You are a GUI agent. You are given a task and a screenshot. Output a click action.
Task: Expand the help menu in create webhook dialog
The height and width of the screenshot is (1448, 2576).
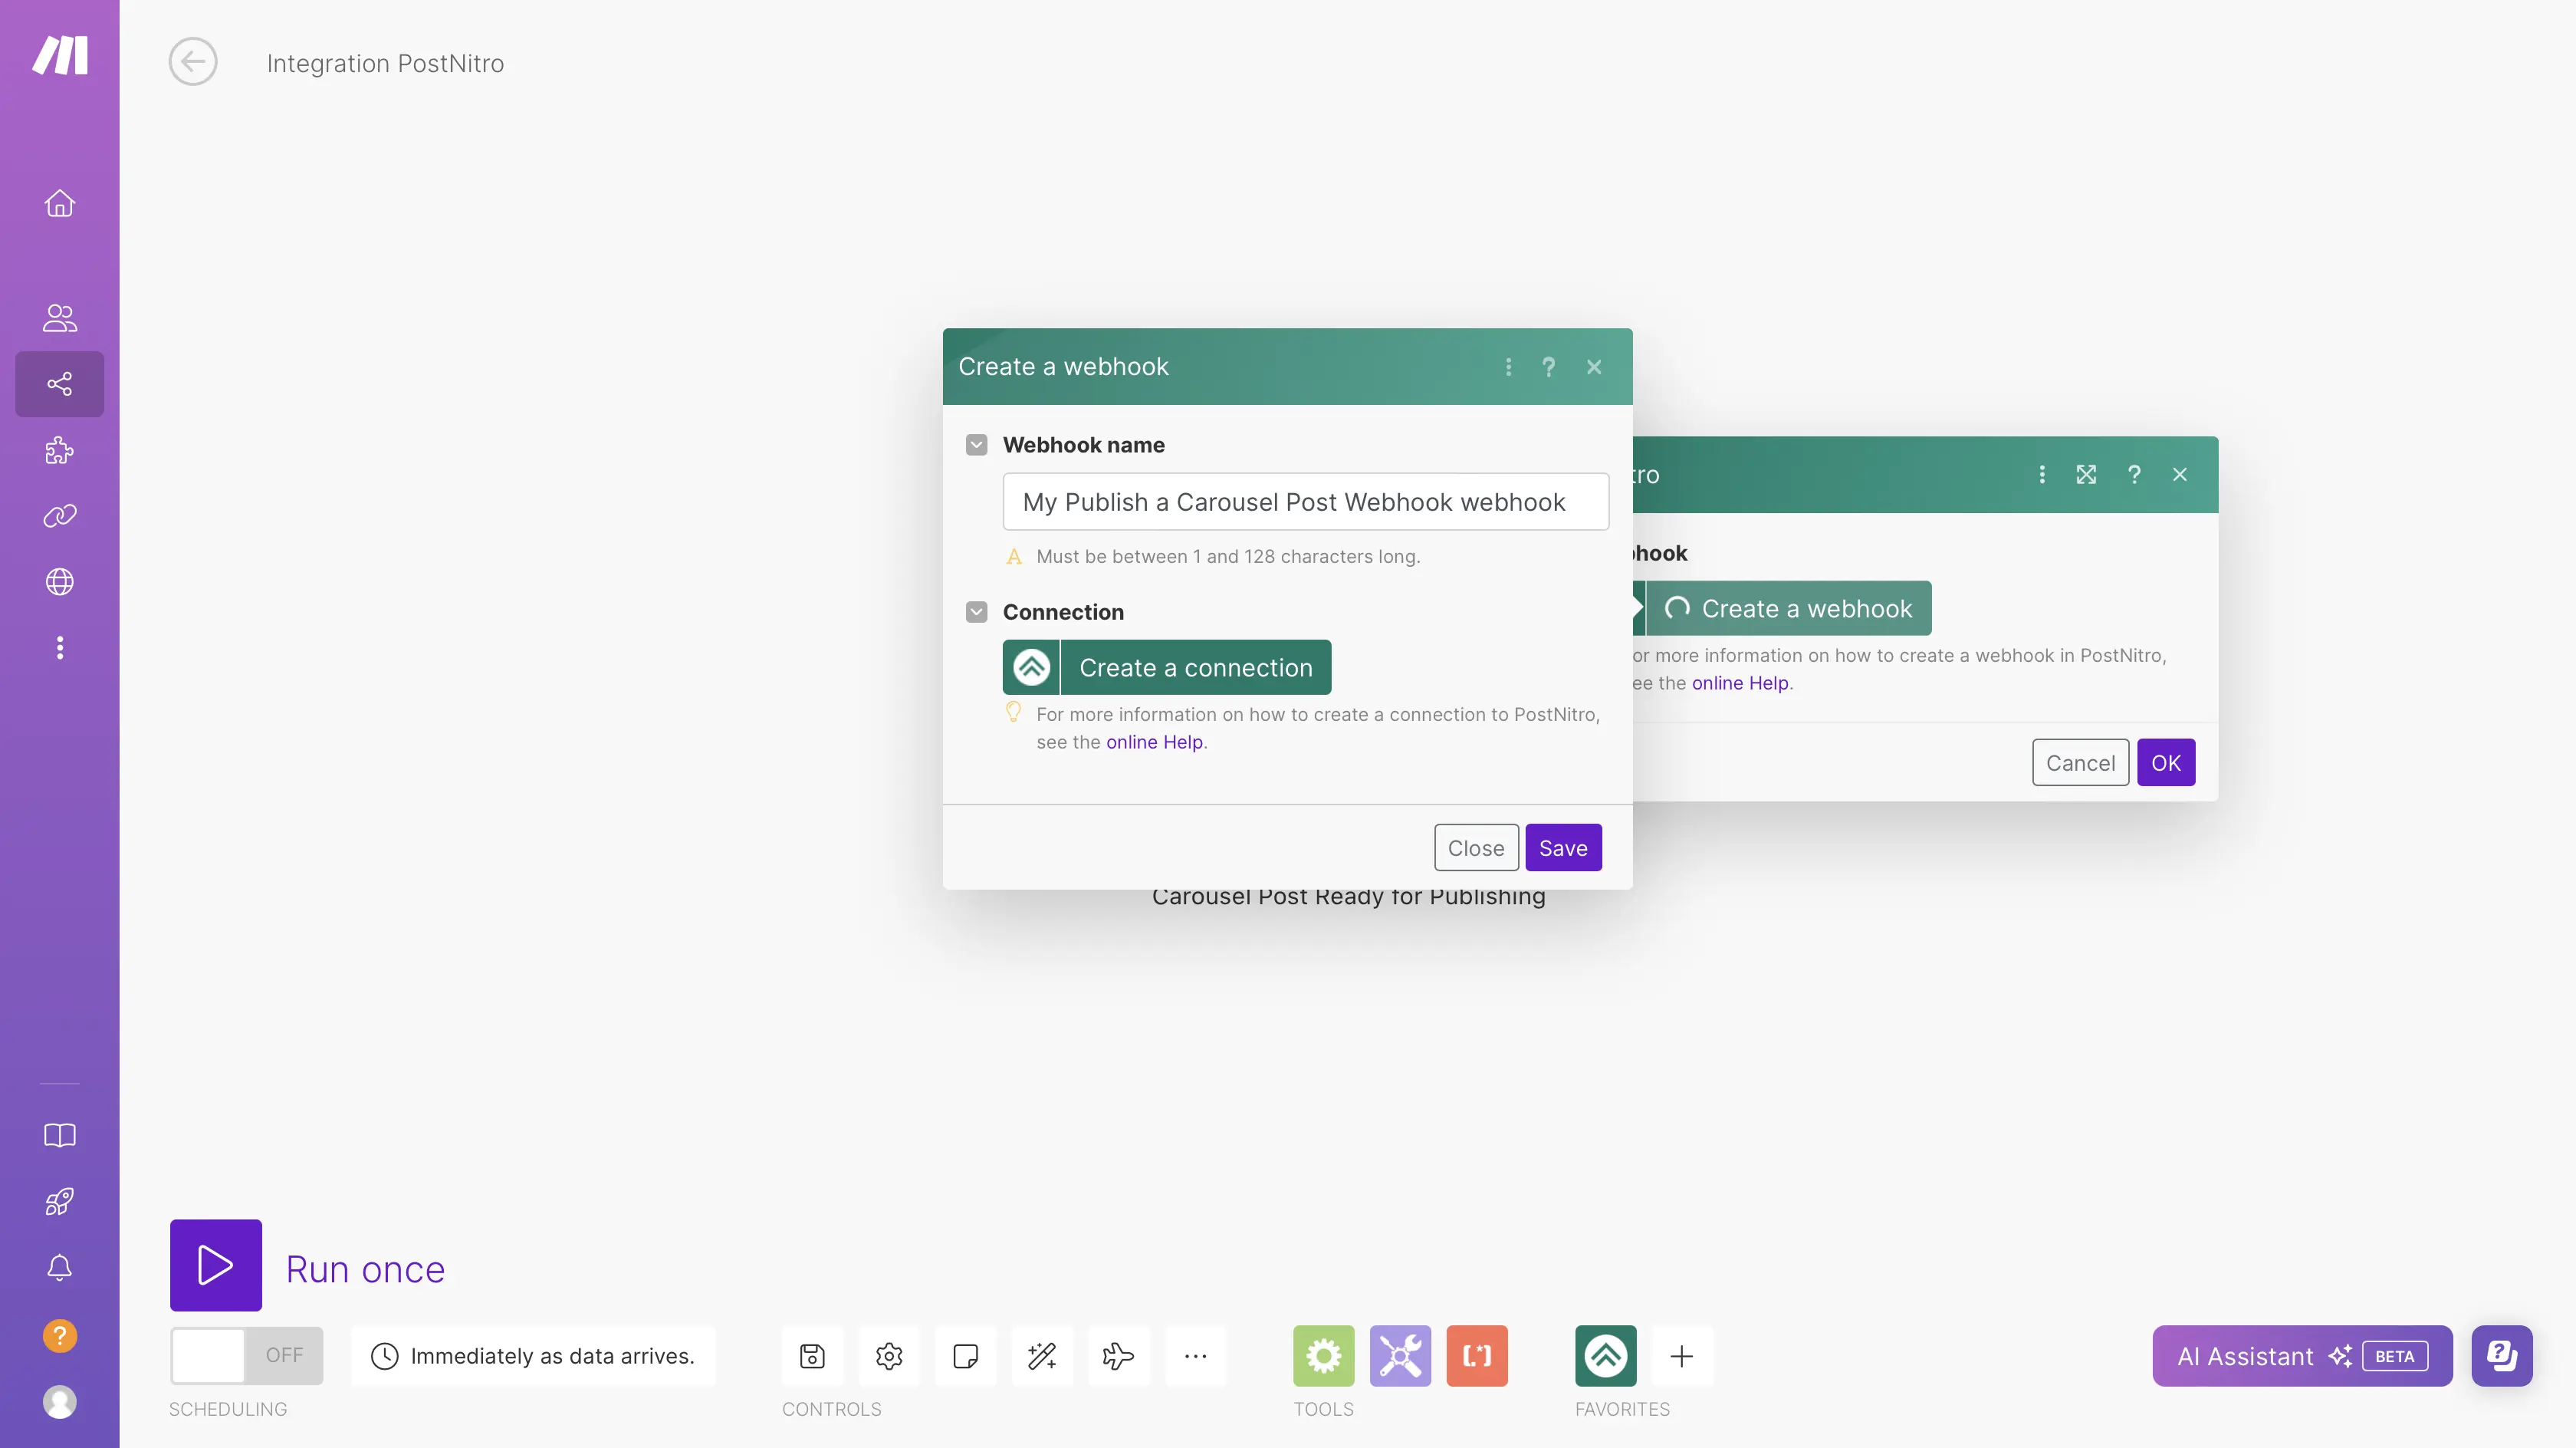[x=1548, y=367]
